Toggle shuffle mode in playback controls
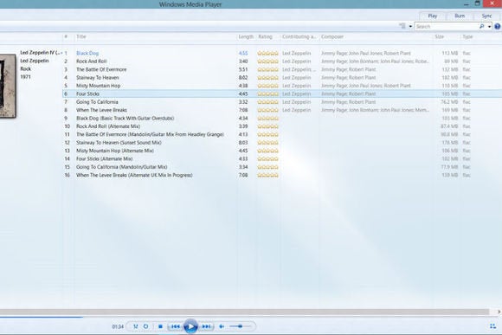502x335 pixels. [135, 326]
